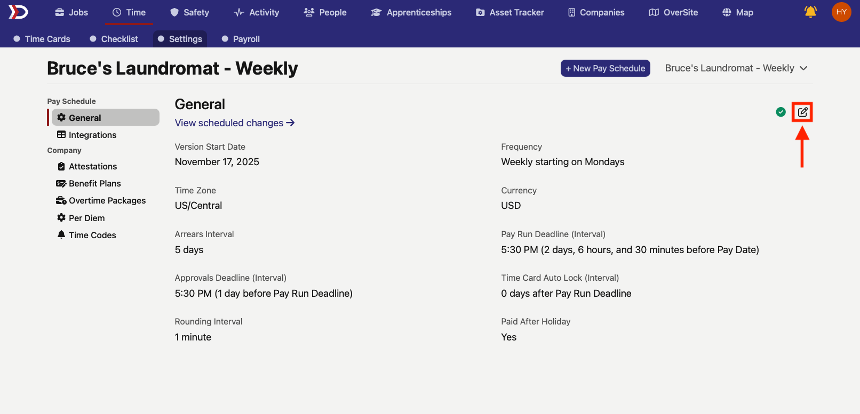Expand the Bruce's Laundromat - Weekly dropdown

736,68
